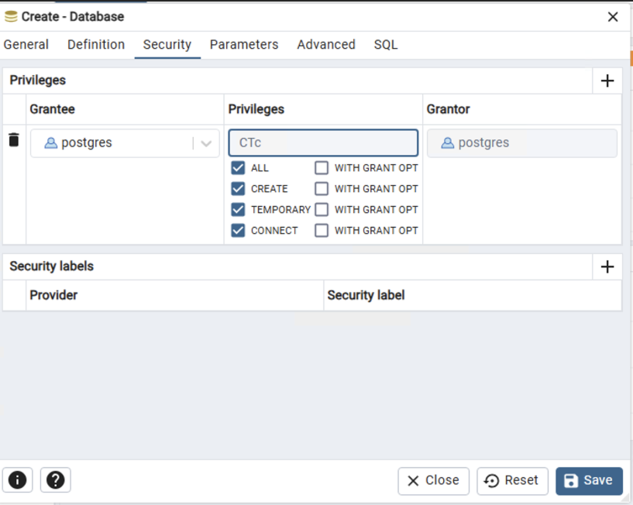Add a new privilege row with plus icon
The image size is (633, 505).
point(607,81)
